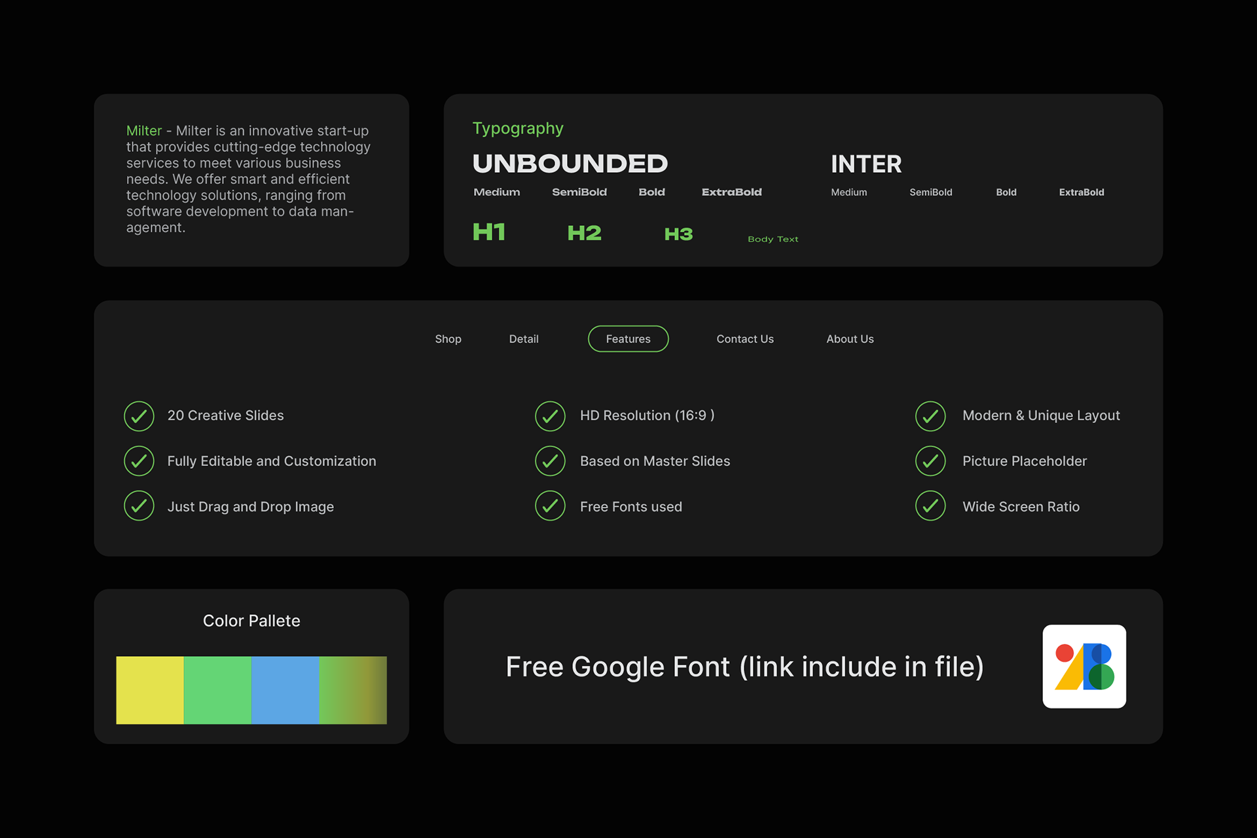The width and height of the screenshot is (1257, 838).
Task: Switch to the Detail tab
Action: tap(524, 339)
